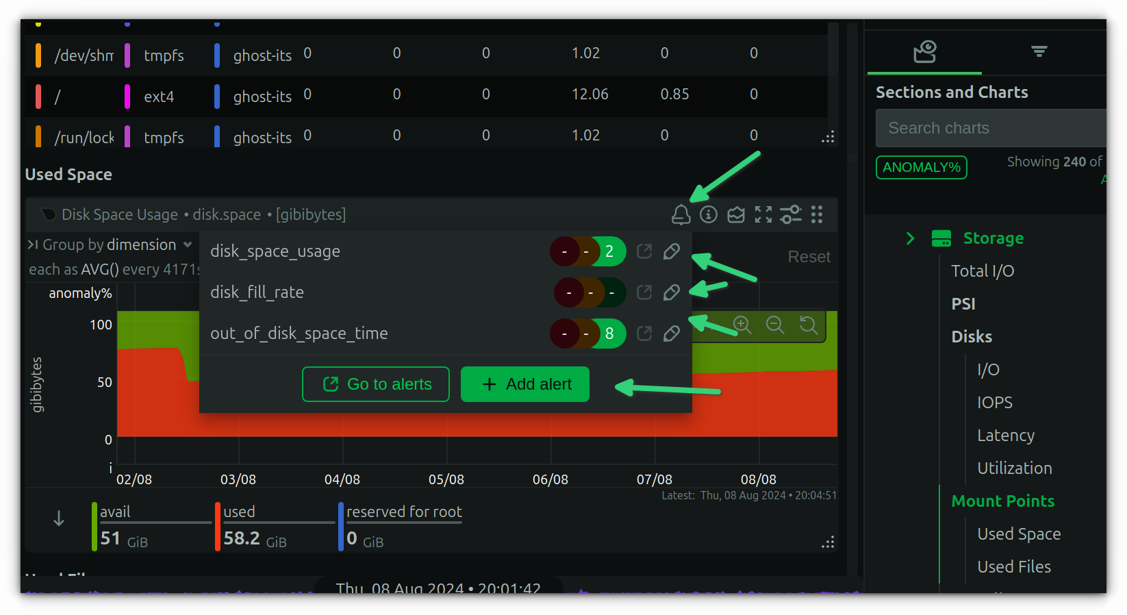Click disk_space_usage clear count badge showing 2
This screenshot has width=1127, height=615.
(x=609, y=251)
